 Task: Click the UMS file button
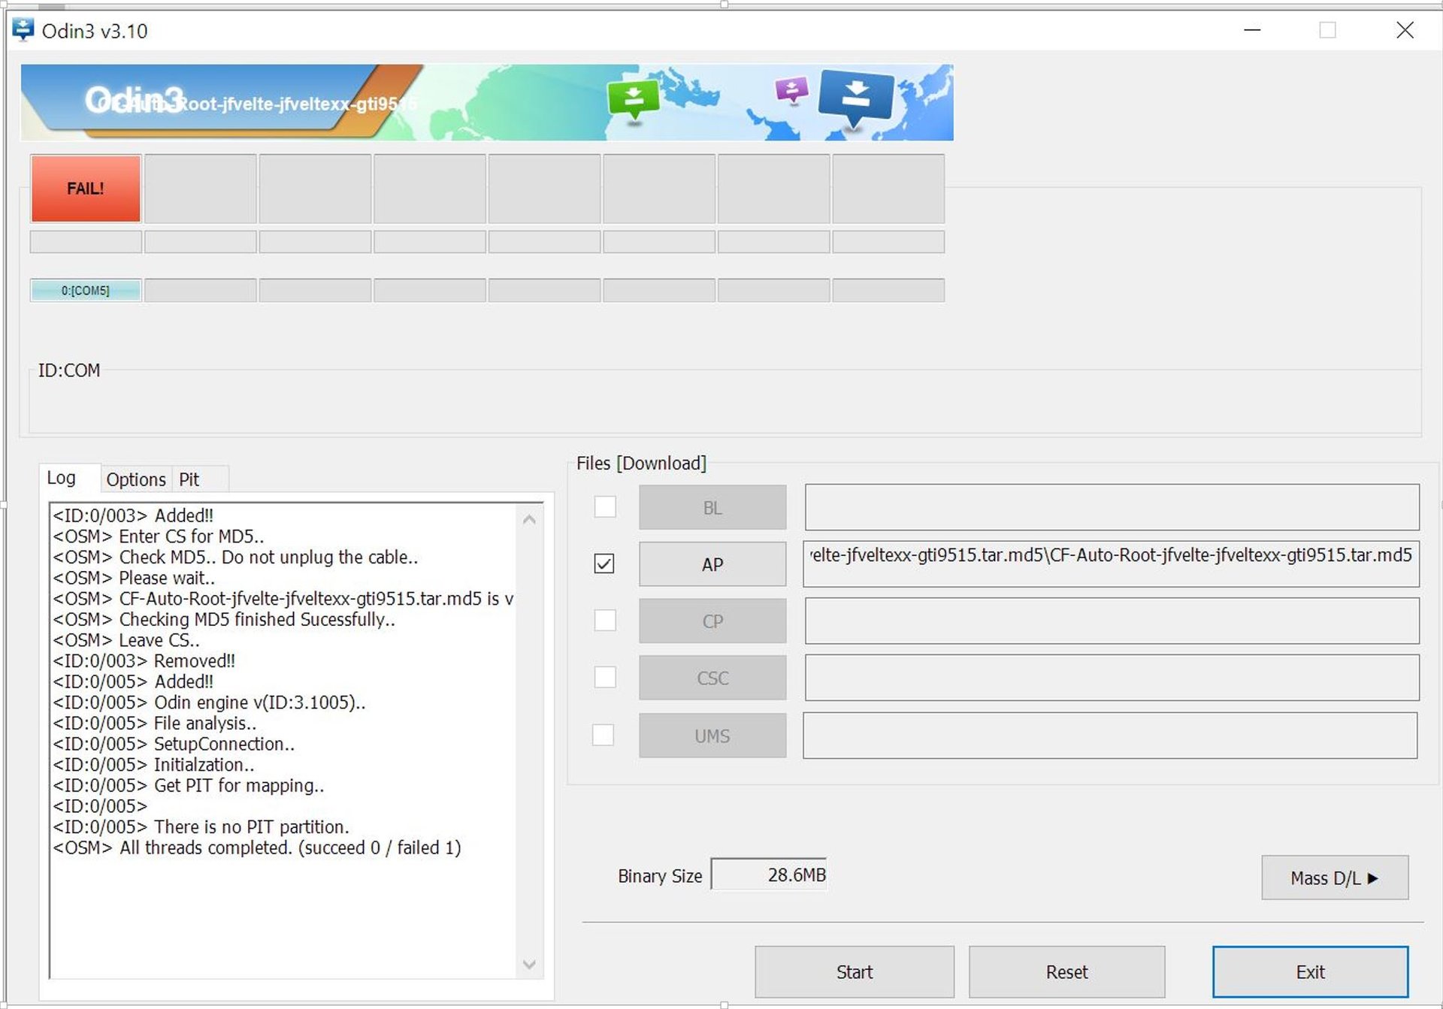712,736
